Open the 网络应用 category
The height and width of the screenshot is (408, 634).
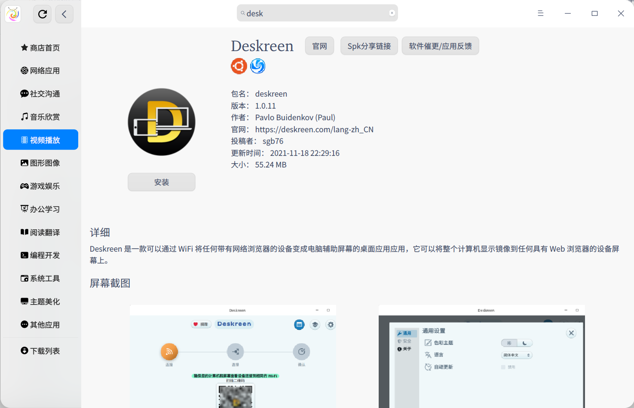41,70
